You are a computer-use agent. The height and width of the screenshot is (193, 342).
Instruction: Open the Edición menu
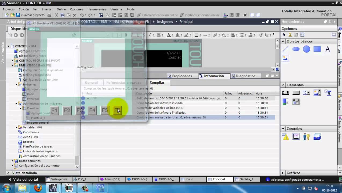click(x=24, y=9)
